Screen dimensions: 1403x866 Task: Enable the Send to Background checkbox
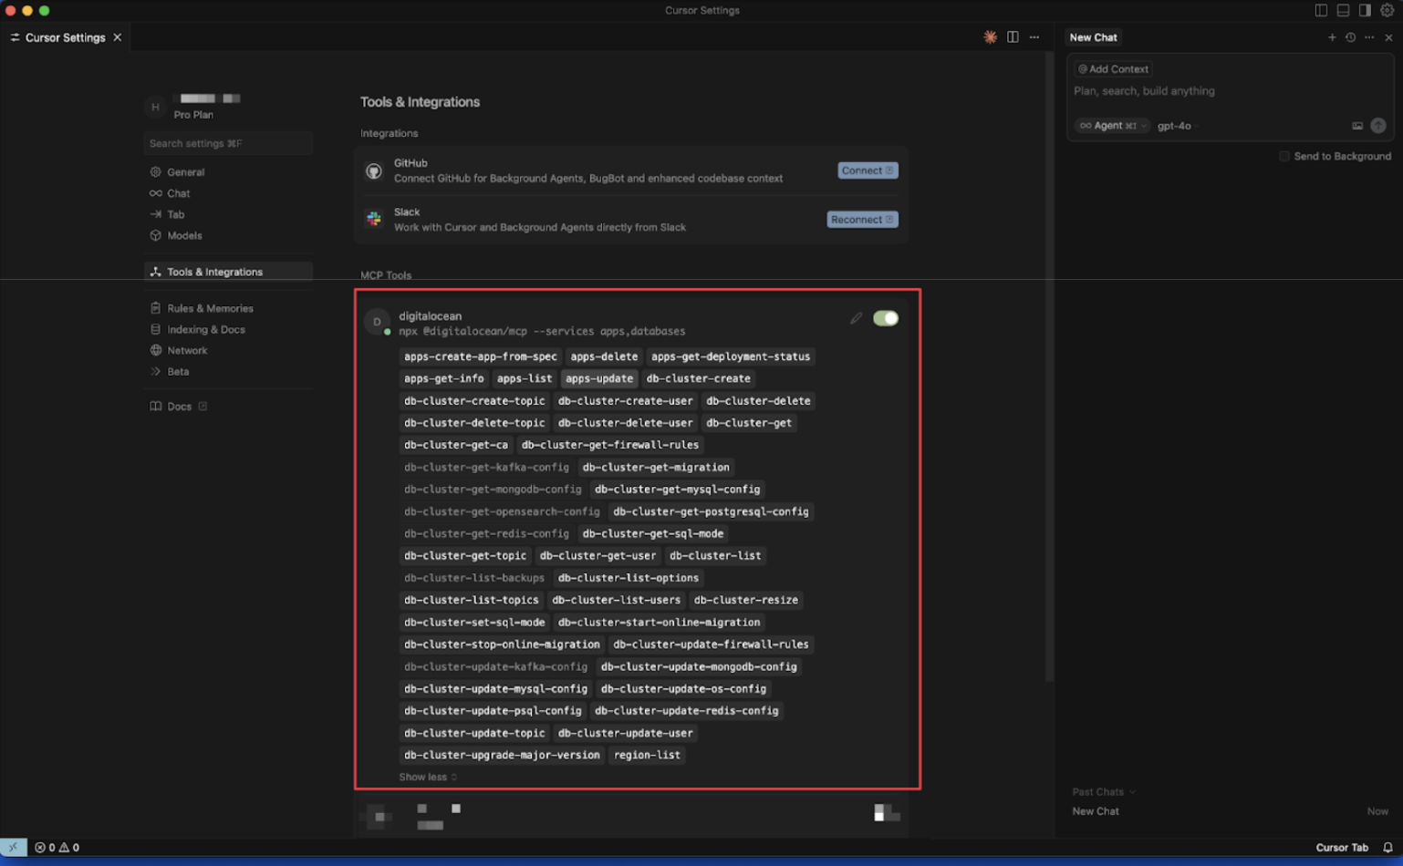[1284, 156]
